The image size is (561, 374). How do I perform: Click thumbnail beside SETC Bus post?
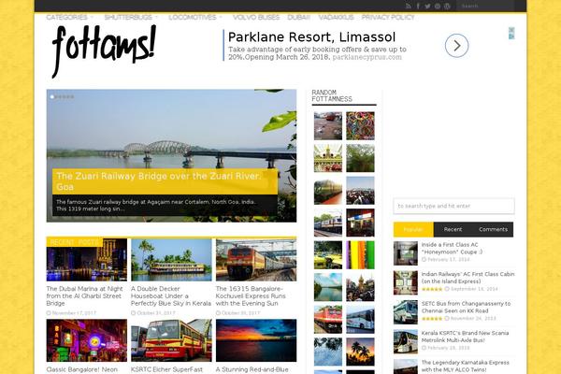[x=406, y=312]
